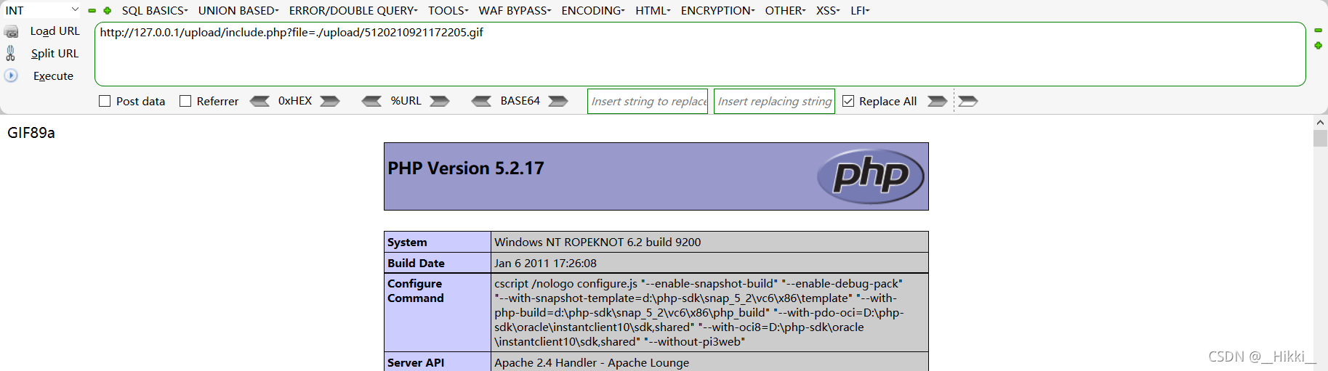Viewport: 1328px width, 371px height.
Task: Open ENCODING menu
Action: pos(593,10)
